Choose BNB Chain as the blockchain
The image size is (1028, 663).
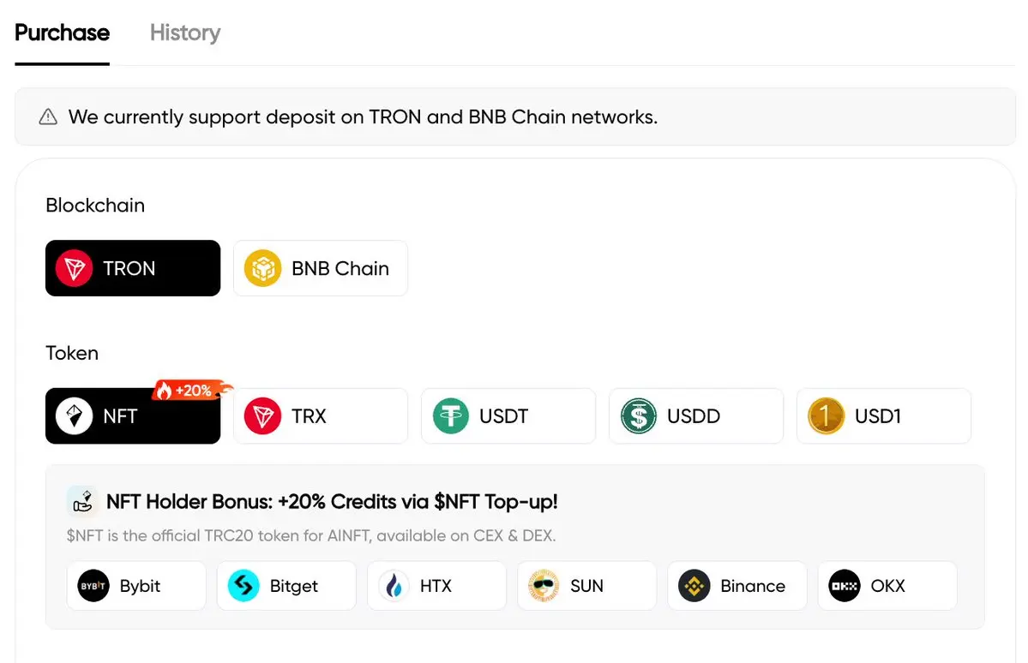[x=320, y=268]
